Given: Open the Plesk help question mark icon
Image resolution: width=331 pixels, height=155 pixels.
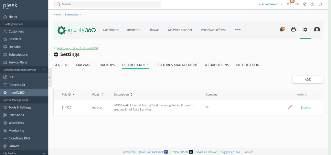Looking at the screenshot, I should 312,4.
